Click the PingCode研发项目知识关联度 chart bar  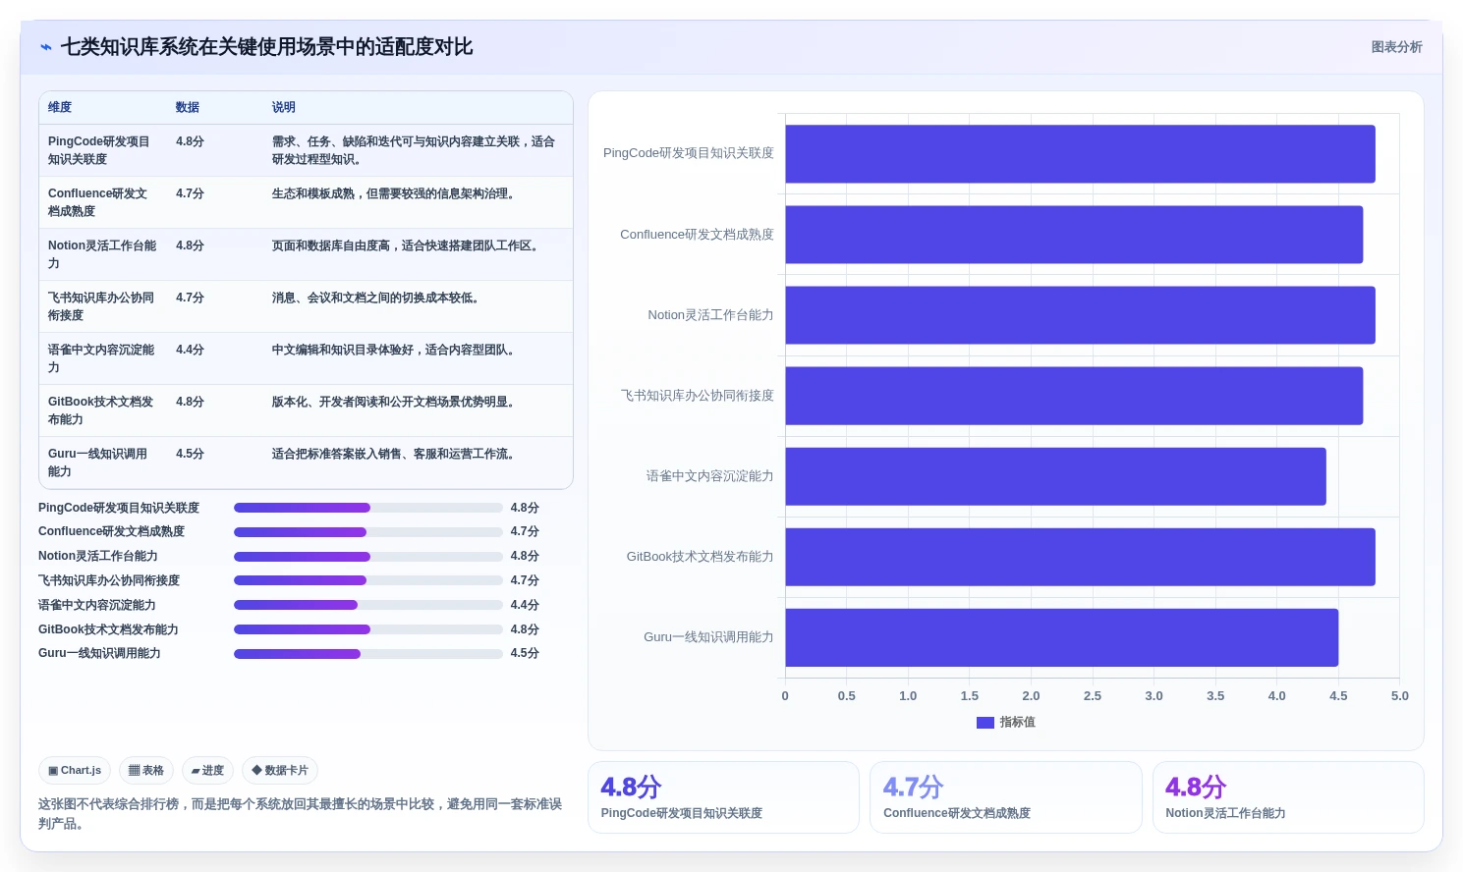pos(1080,154)
